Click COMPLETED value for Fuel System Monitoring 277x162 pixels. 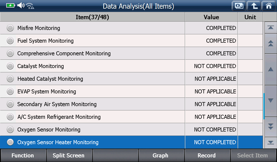[x=221, y=41]
